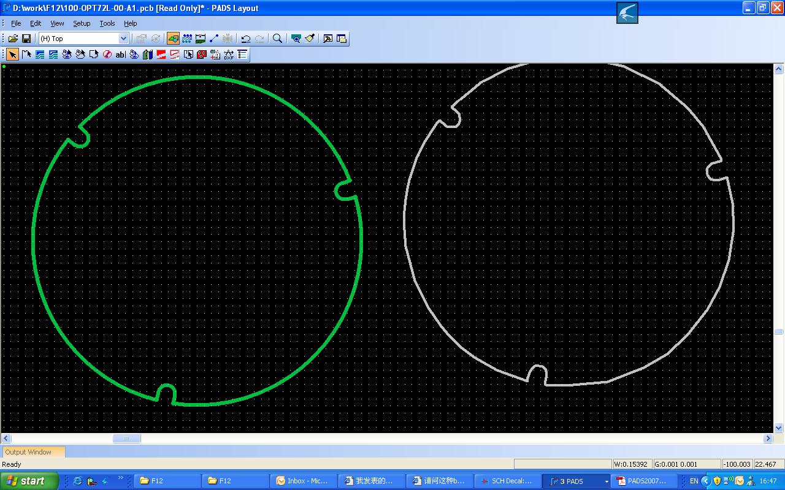
Task: Click the Ready status text
Action: (x=12, y=464)
